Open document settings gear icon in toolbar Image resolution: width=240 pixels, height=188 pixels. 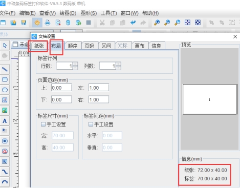click(37, 23)
